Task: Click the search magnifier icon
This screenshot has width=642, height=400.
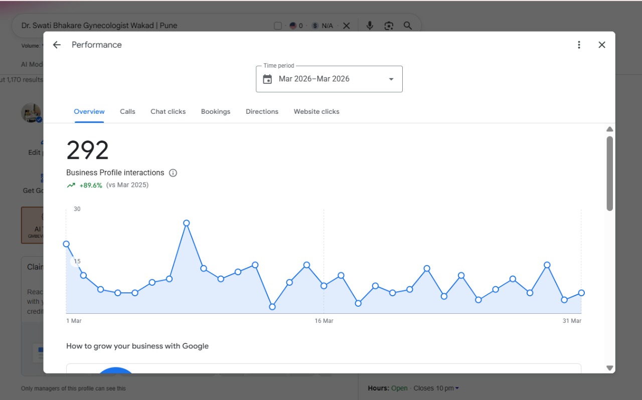Action: pos(408,26)
